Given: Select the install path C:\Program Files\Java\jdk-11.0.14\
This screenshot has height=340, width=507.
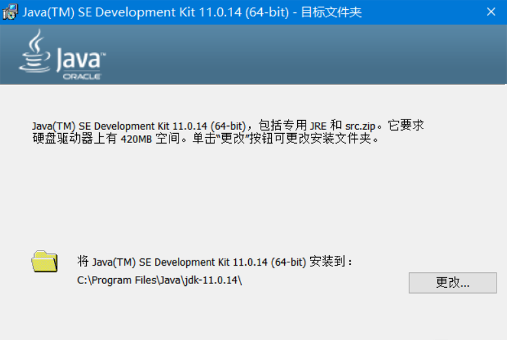Looking at the screenshot, I should (x=160, y=280).
